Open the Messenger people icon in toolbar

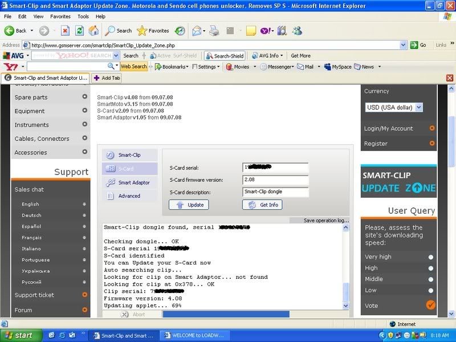(297, 31)
